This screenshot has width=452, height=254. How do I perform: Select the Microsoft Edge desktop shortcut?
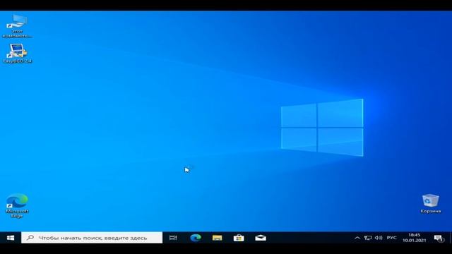17,205
